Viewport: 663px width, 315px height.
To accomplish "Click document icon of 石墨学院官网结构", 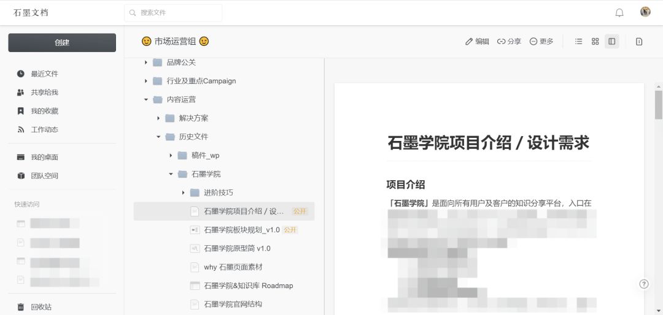I will pyautogui.click(x=195, y=304).
